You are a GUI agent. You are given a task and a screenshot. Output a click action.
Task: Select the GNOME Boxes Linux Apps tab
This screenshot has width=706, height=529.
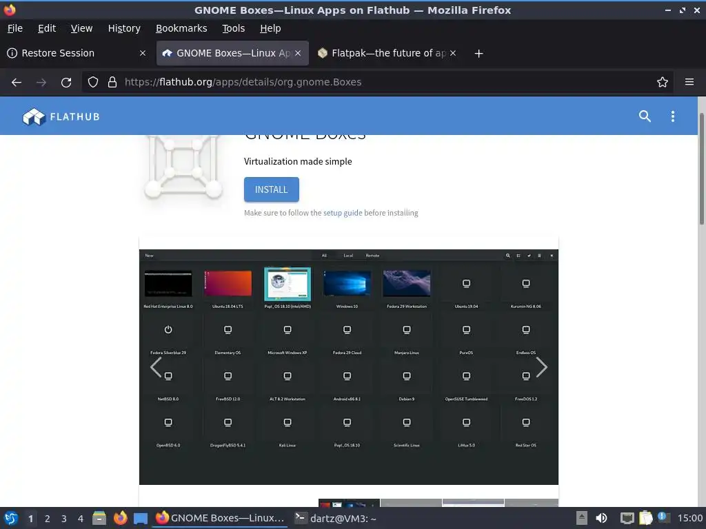(x=232, y=53)
